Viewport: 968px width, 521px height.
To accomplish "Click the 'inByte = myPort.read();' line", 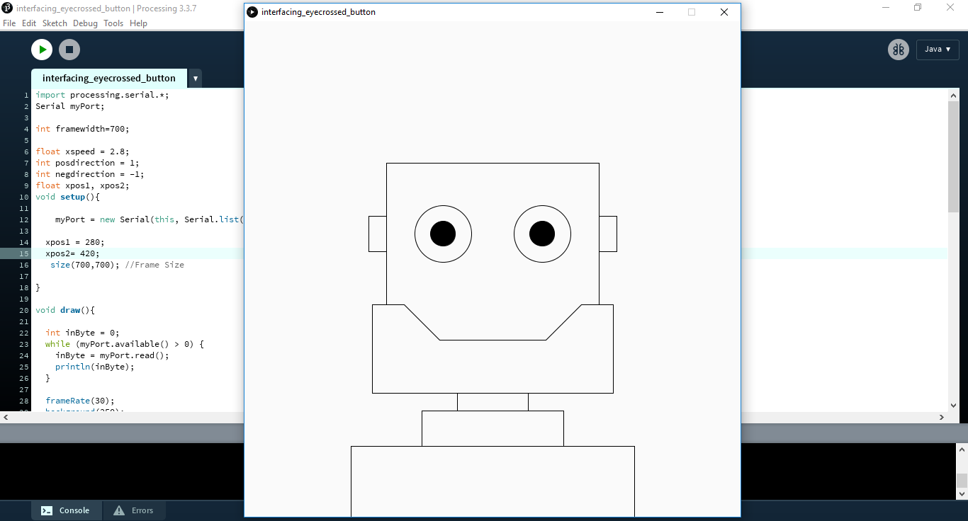I will pos(112,355).
